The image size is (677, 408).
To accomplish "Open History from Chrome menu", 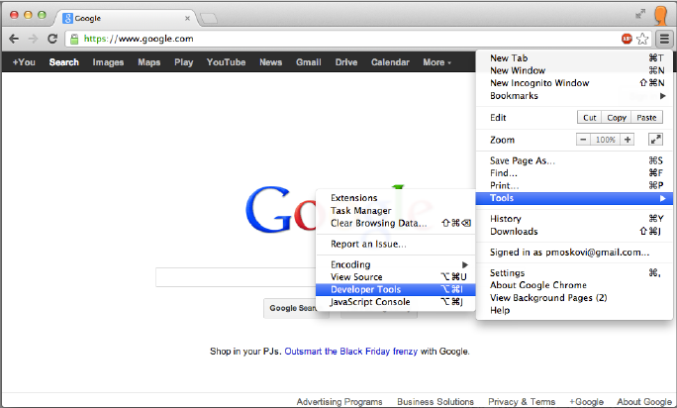I will point(574,219).
